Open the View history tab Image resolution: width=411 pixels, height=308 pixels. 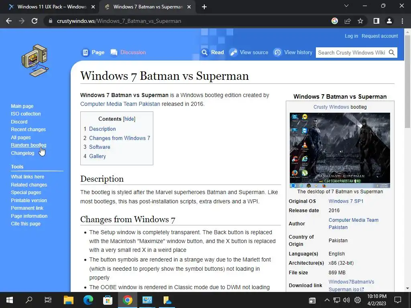click(x=293, y=53)
